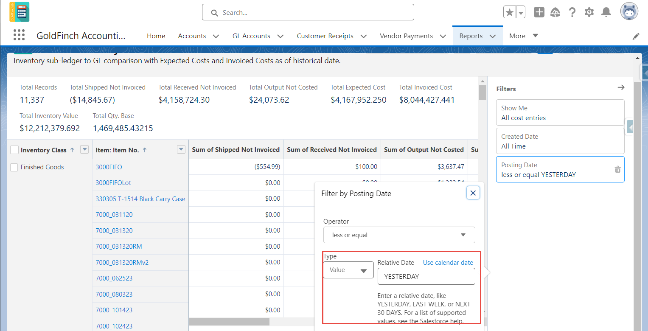Edit the Show Me filter
The width and height of the screenshot is (648, 331).
[x=560, y=113]
